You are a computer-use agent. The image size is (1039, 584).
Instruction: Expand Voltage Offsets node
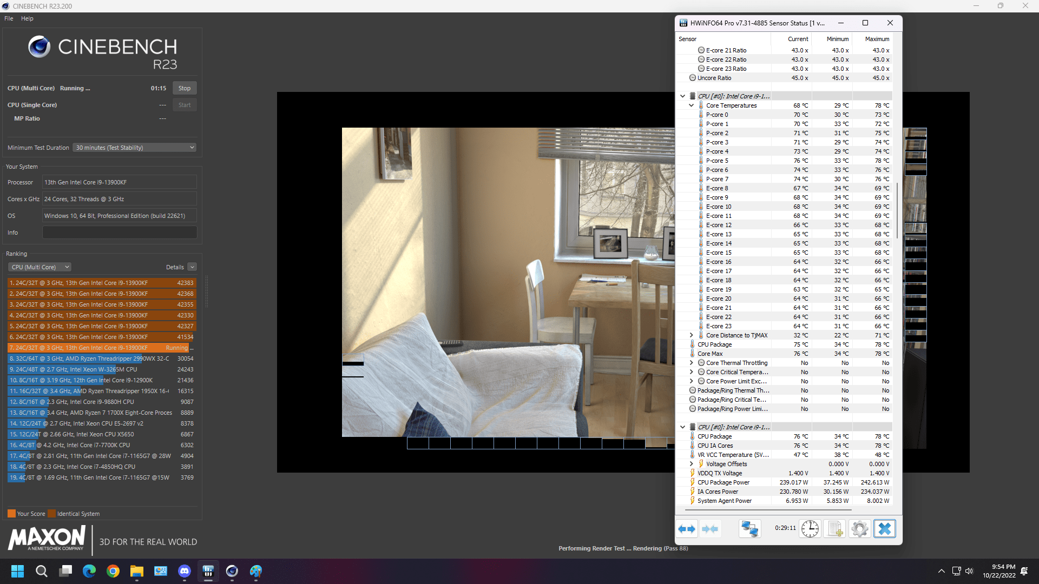pos(691,464)
